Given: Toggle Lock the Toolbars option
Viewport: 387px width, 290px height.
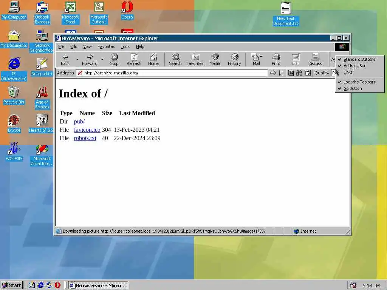Looking at the screenshot, I should [359, 82].
